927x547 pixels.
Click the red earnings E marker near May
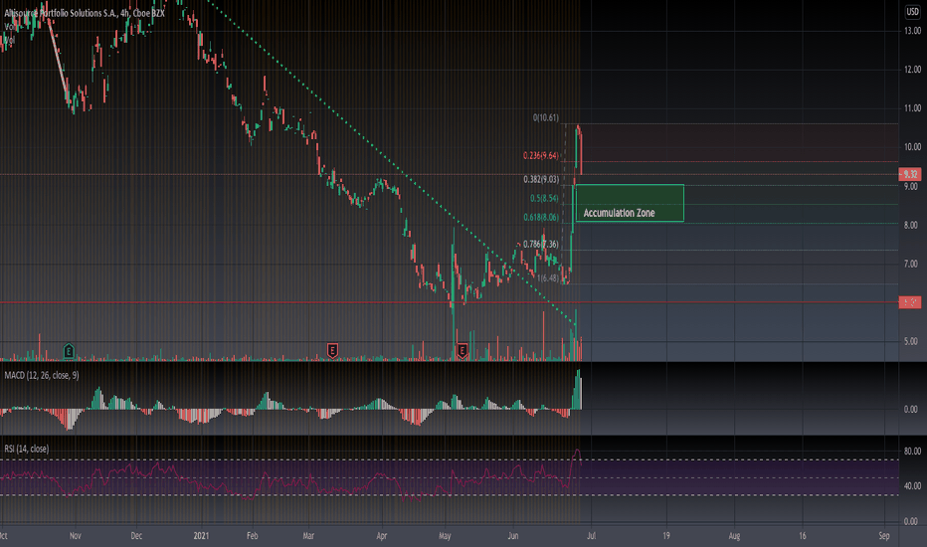[463, 351]
